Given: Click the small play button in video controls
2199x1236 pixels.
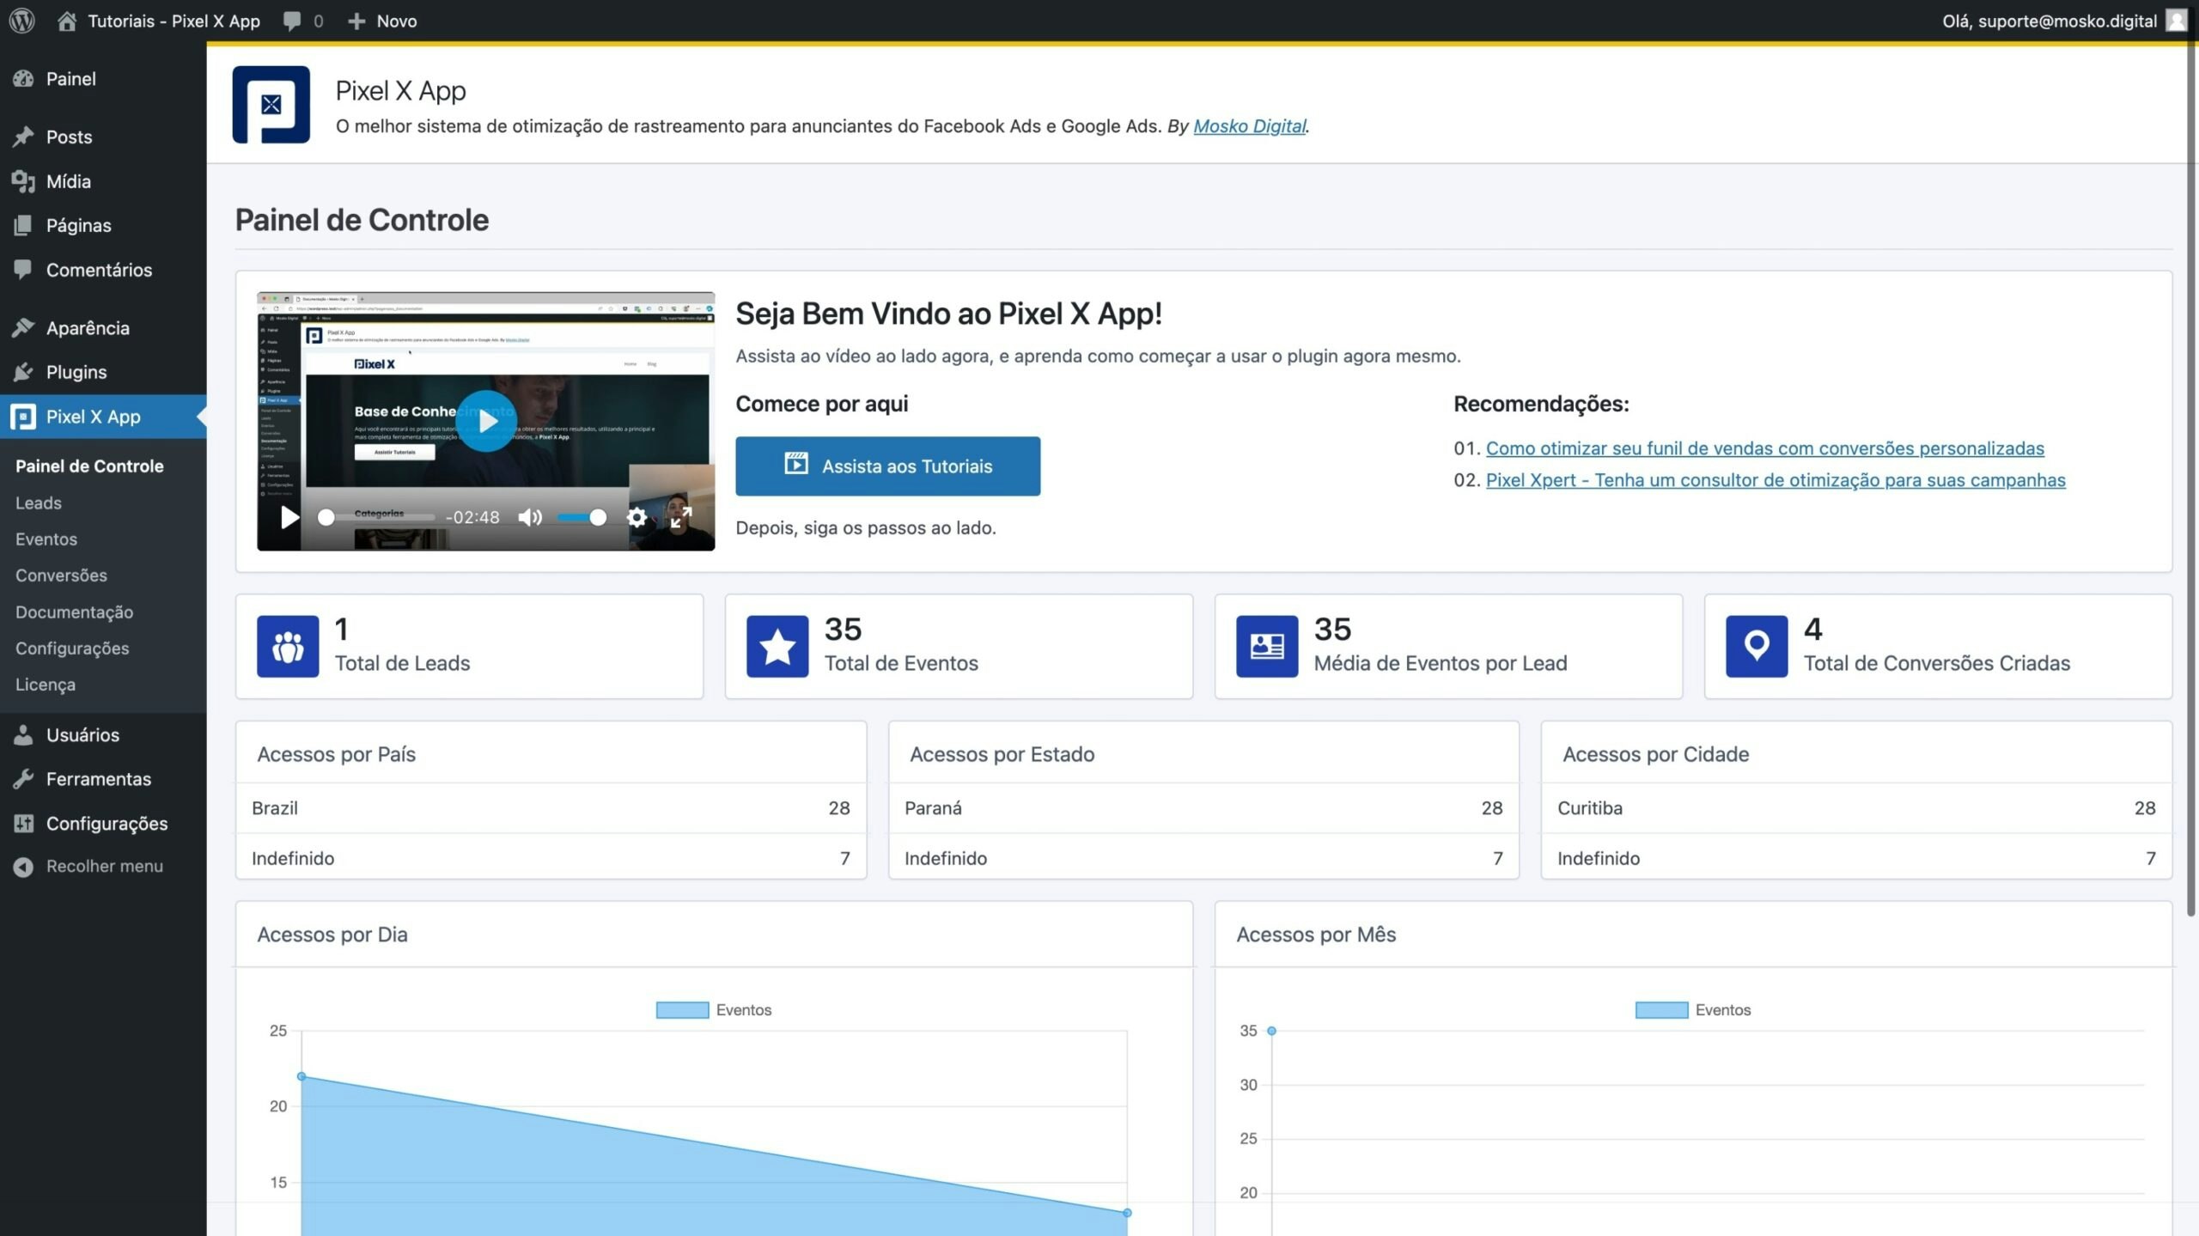Looking at the screenshot, I should [289, 517].
